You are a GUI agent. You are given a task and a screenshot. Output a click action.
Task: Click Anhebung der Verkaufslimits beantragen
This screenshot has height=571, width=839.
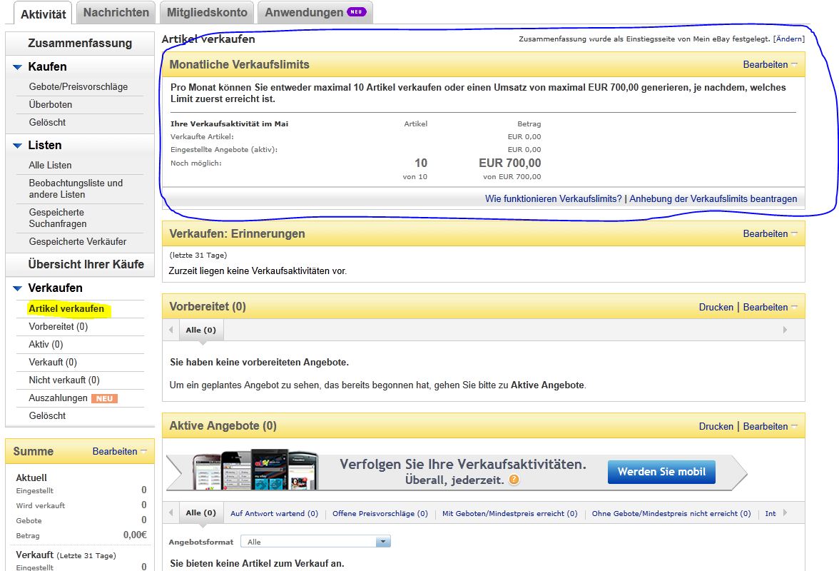tap(713, 198)
